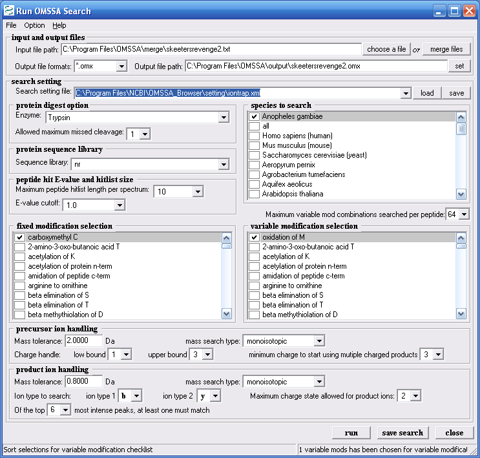Maximize the Run OMSSA Search window

(454, 12)
